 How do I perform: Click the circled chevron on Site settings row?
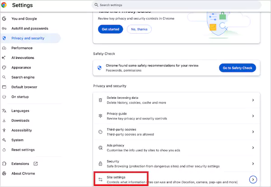pyautogui.click(x=253, y=180)
